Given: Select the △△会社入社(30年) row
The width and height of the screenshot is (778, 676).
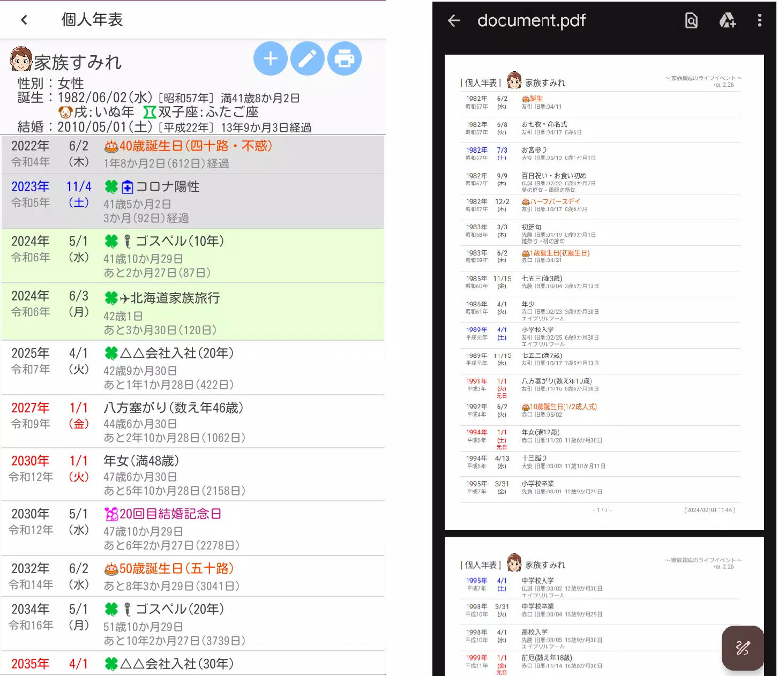Looking at the screenshot, I should coord(193,663).
